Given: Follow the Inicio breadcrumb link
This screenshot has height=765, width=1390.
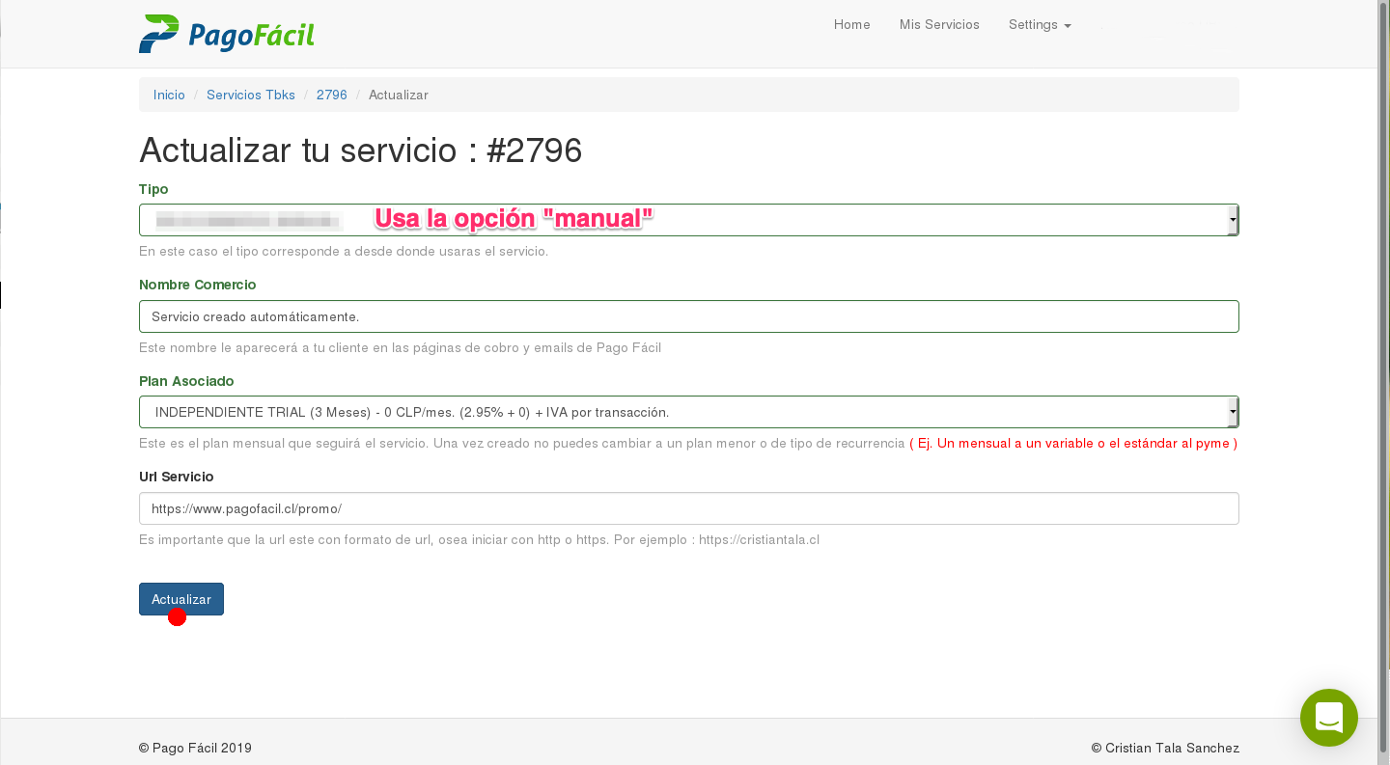Looking at the screenshot, I should tap(169, 95).
